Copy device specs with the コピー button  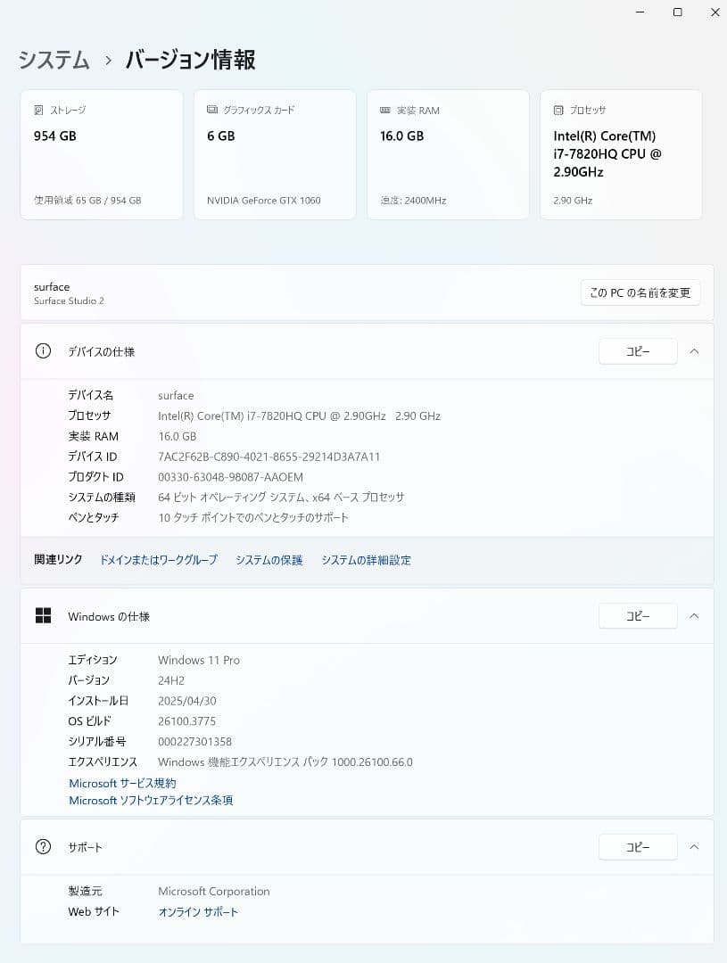[x=637, y=351]
